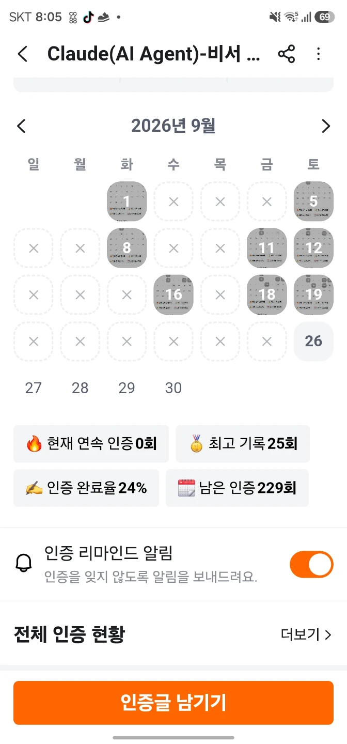This screenshot has height=744, width=347.
Task: Select day 26 on the calendar
Action: click(313, 341)
